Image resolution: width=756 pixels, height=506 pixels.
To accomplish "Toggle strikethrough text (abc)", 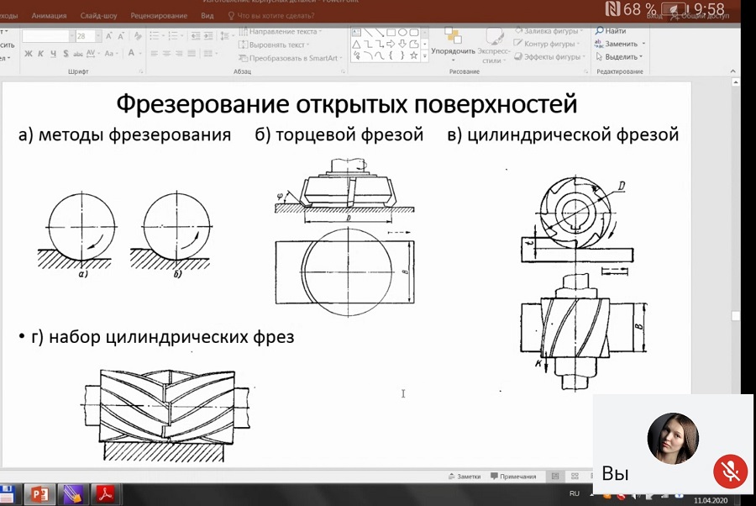I will (78, 54).
